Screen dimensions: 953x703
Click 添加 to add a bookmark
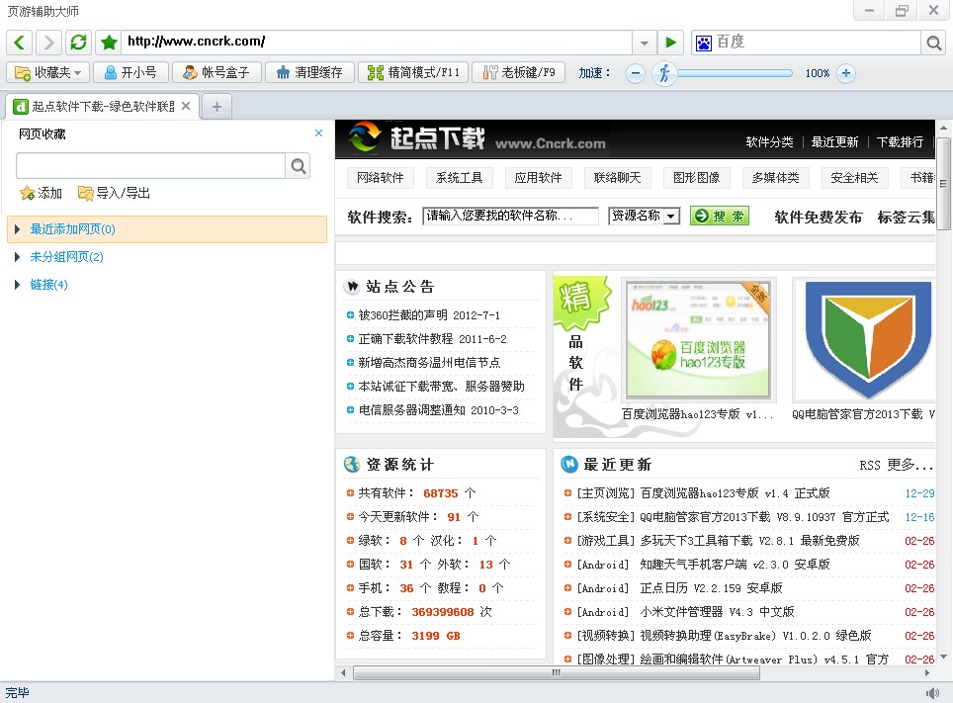tap(41, 194)
